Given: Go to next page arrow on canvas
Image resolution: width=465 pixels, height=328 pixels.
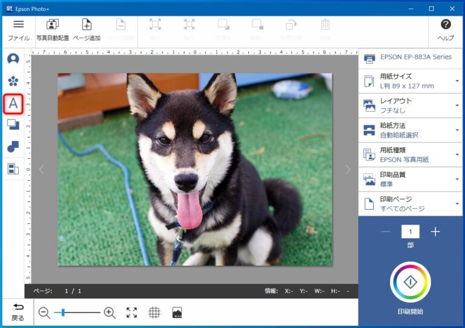Looking at the screenshot, I should (x=348, y=170).
